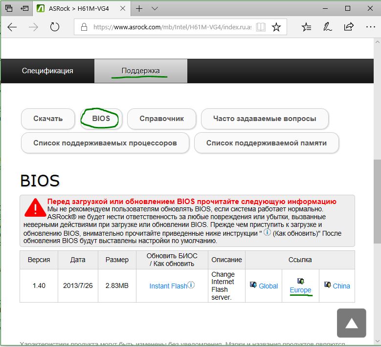Minimize the browser window
Screen dimensions: 381x347
tap(325, 8)
